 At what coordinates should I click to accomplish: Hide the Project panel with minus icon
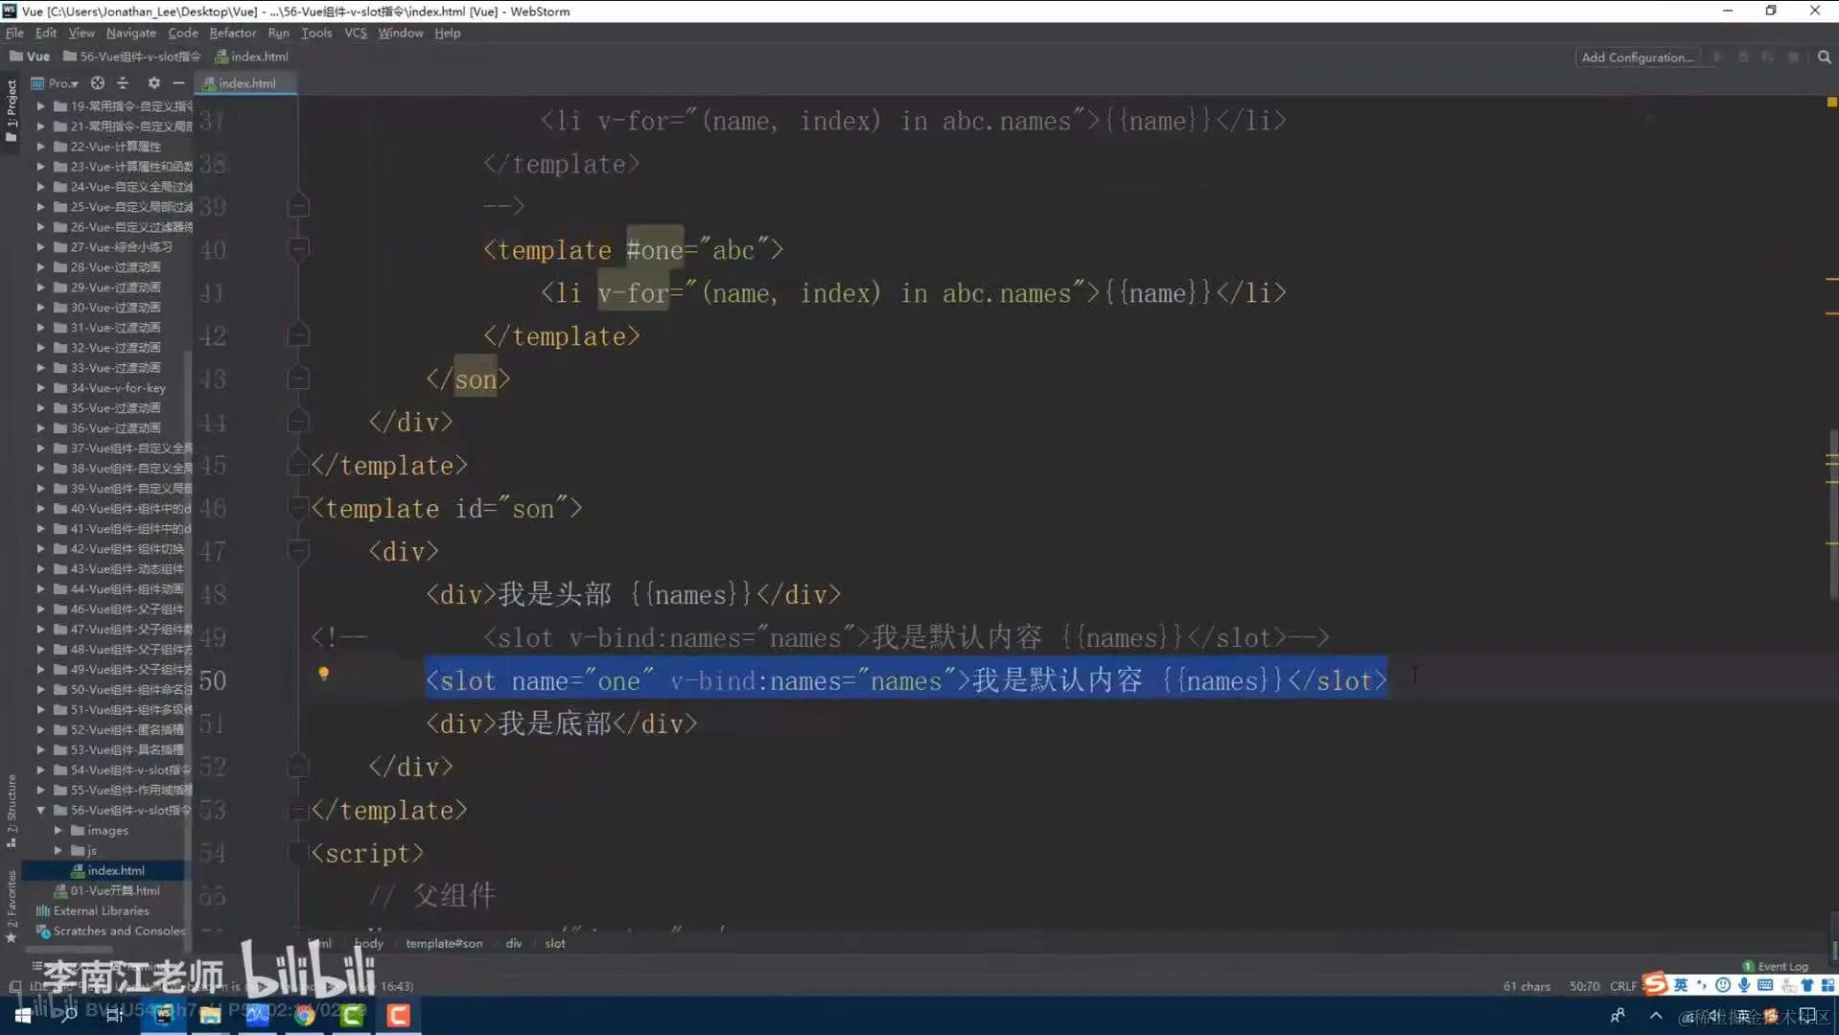pos(178,83)
